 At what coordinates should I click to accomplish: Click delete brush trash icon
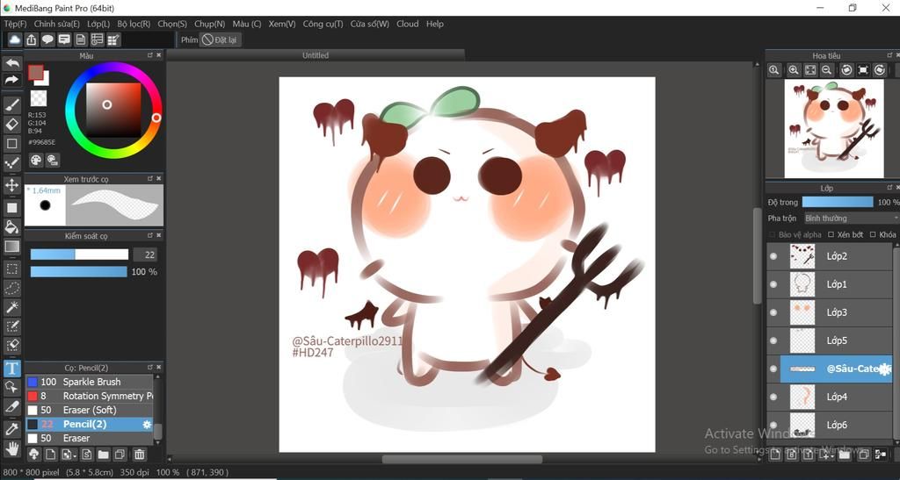pyautogui.click(x=139, y=455)
